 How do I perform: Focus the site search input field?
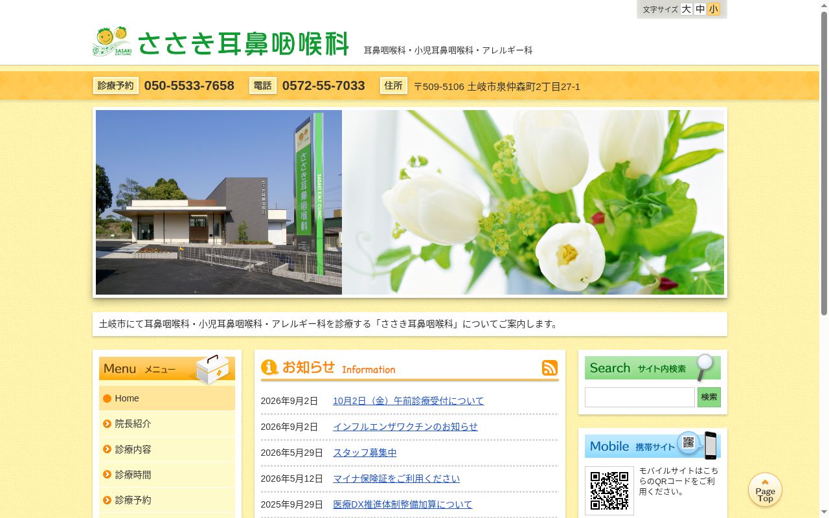[640, 397]
